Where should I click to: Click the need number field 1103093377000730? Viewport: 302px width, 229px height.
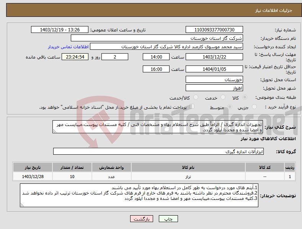(214, 30)
